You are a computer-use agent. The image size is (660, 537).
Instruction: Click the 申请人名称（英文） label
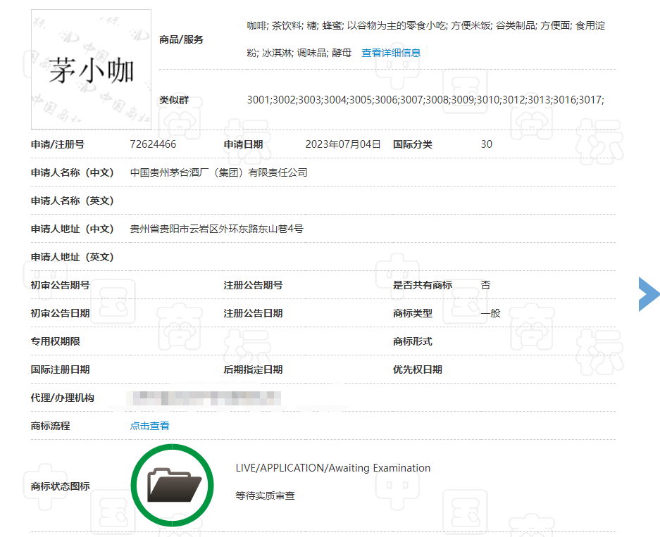[x=73, y=201]
